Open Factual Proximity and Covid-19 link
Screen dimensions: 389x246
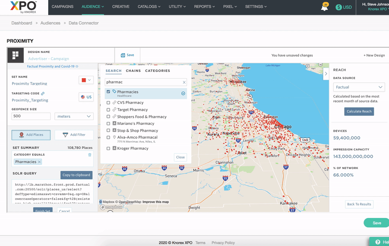51,66
